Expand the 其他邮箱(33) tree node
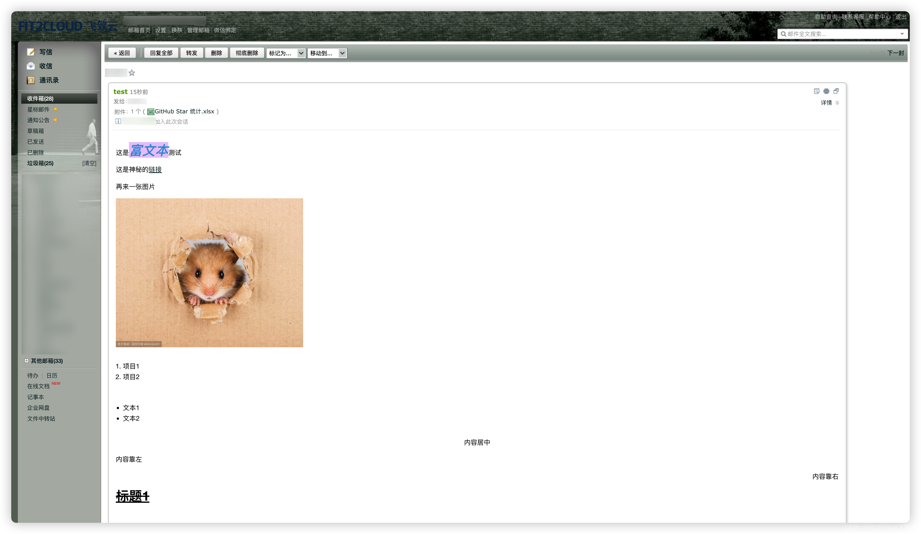The width and height of the screenshot is (921, 534). click(26, 361)
